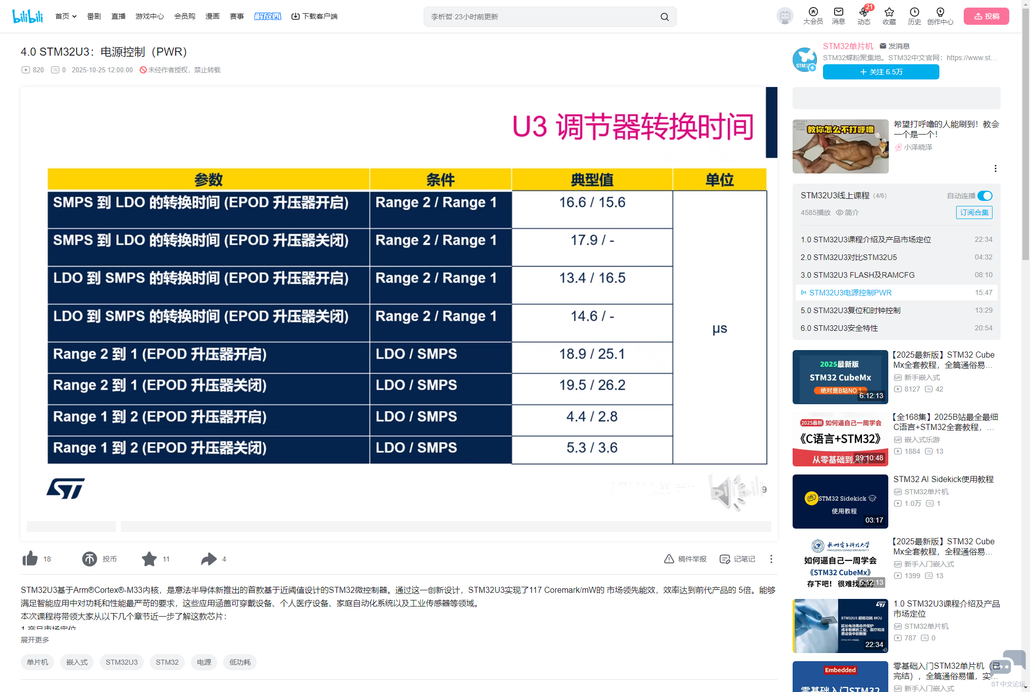Toggle the auto-play (自动连播) switch
This screenshot has height=692, width=1030.
[984, 196]
